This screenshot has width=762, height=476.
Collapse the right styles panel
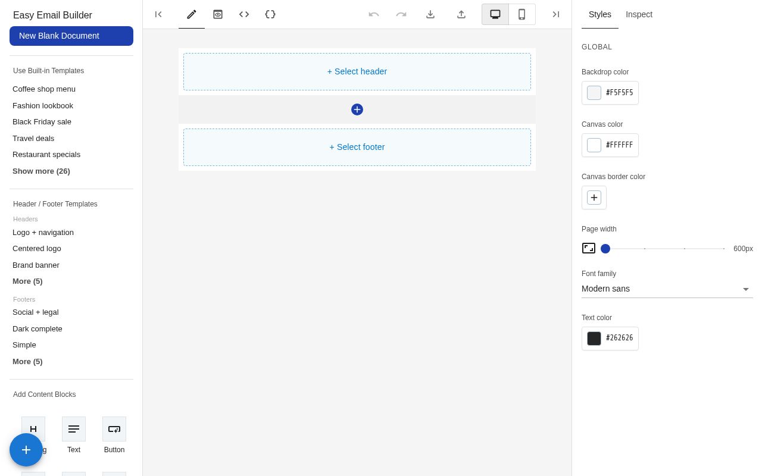pos(556,14)
